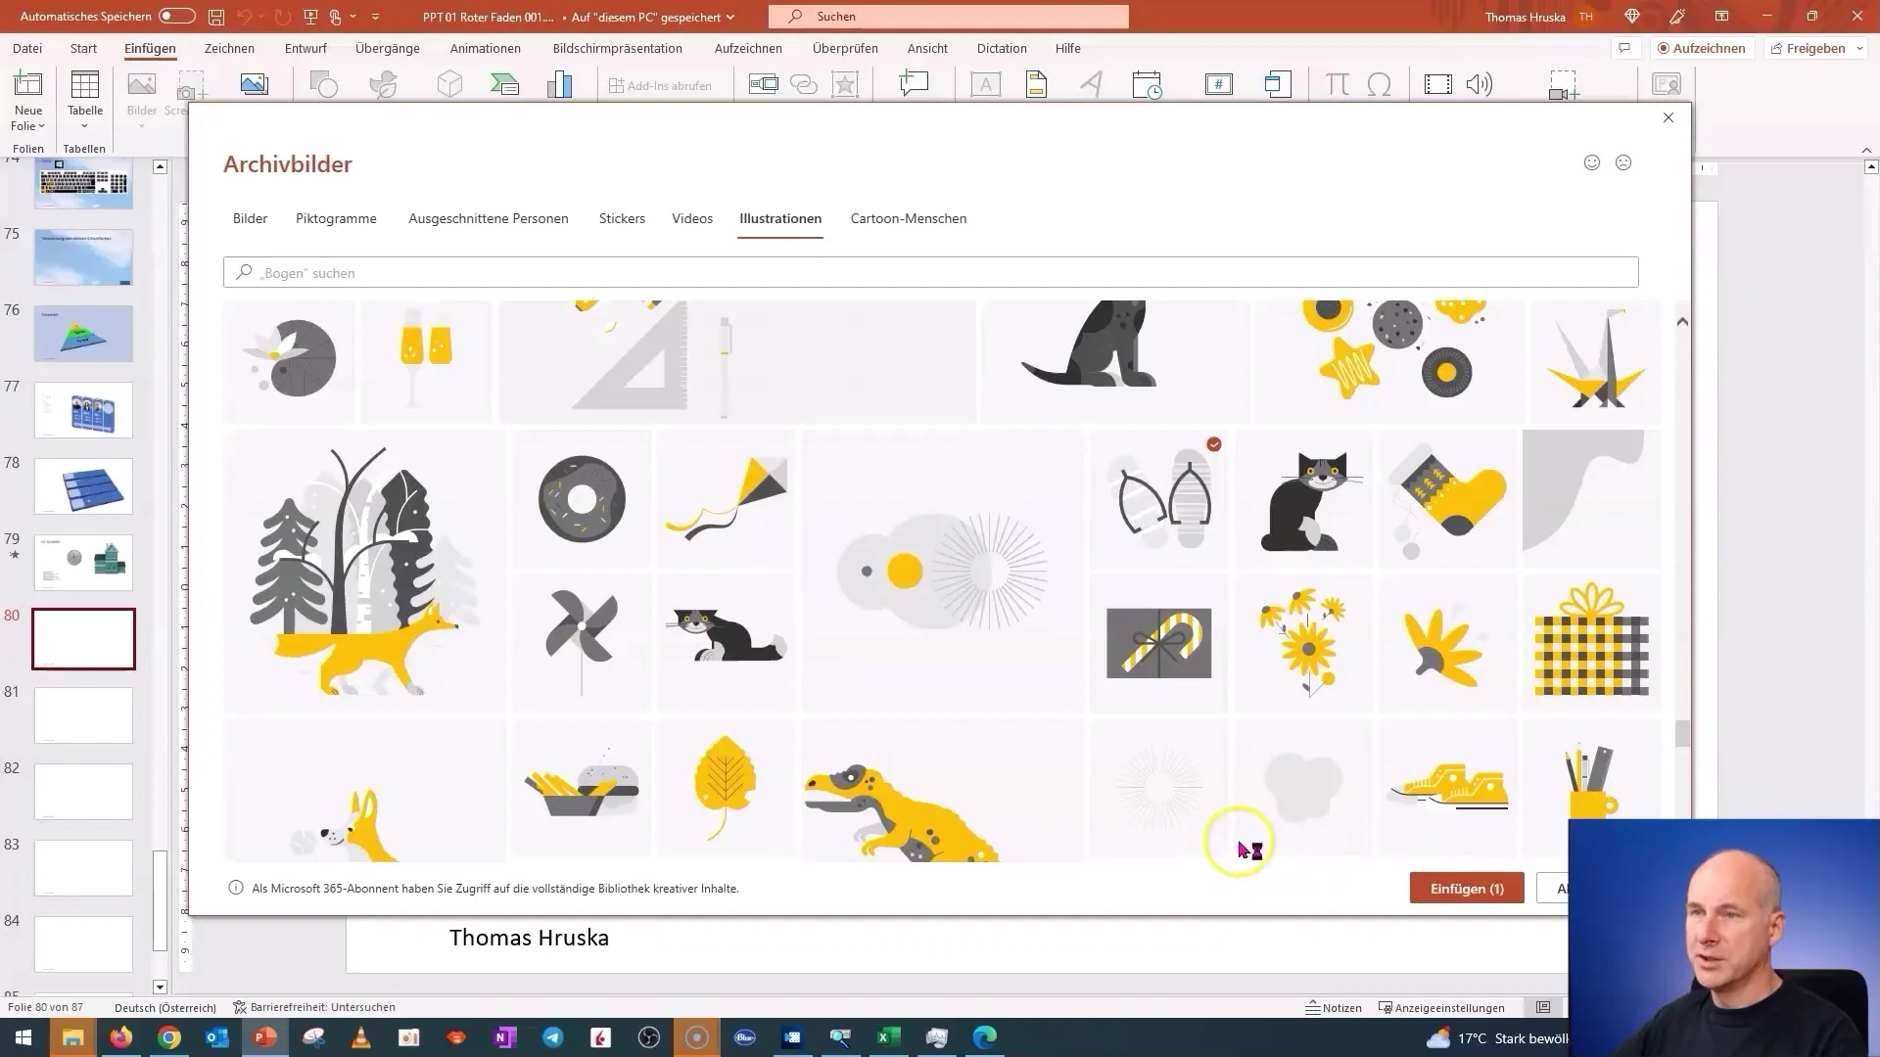Select the yellow plaid gift box illustration

(1591, 642)
